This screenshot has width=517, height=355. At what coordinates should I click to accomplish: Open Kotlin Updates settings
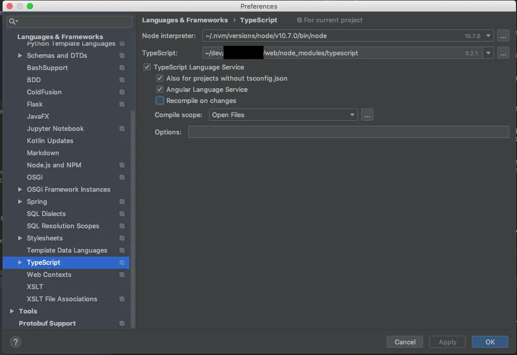pos(50,141)
